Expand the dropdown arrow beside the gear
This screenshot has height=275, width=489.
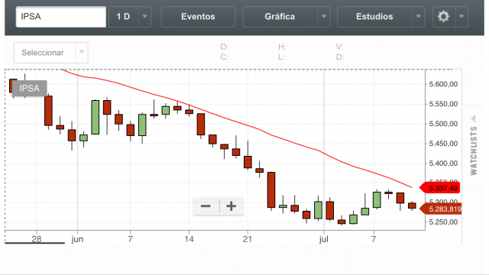click(461, 17)
